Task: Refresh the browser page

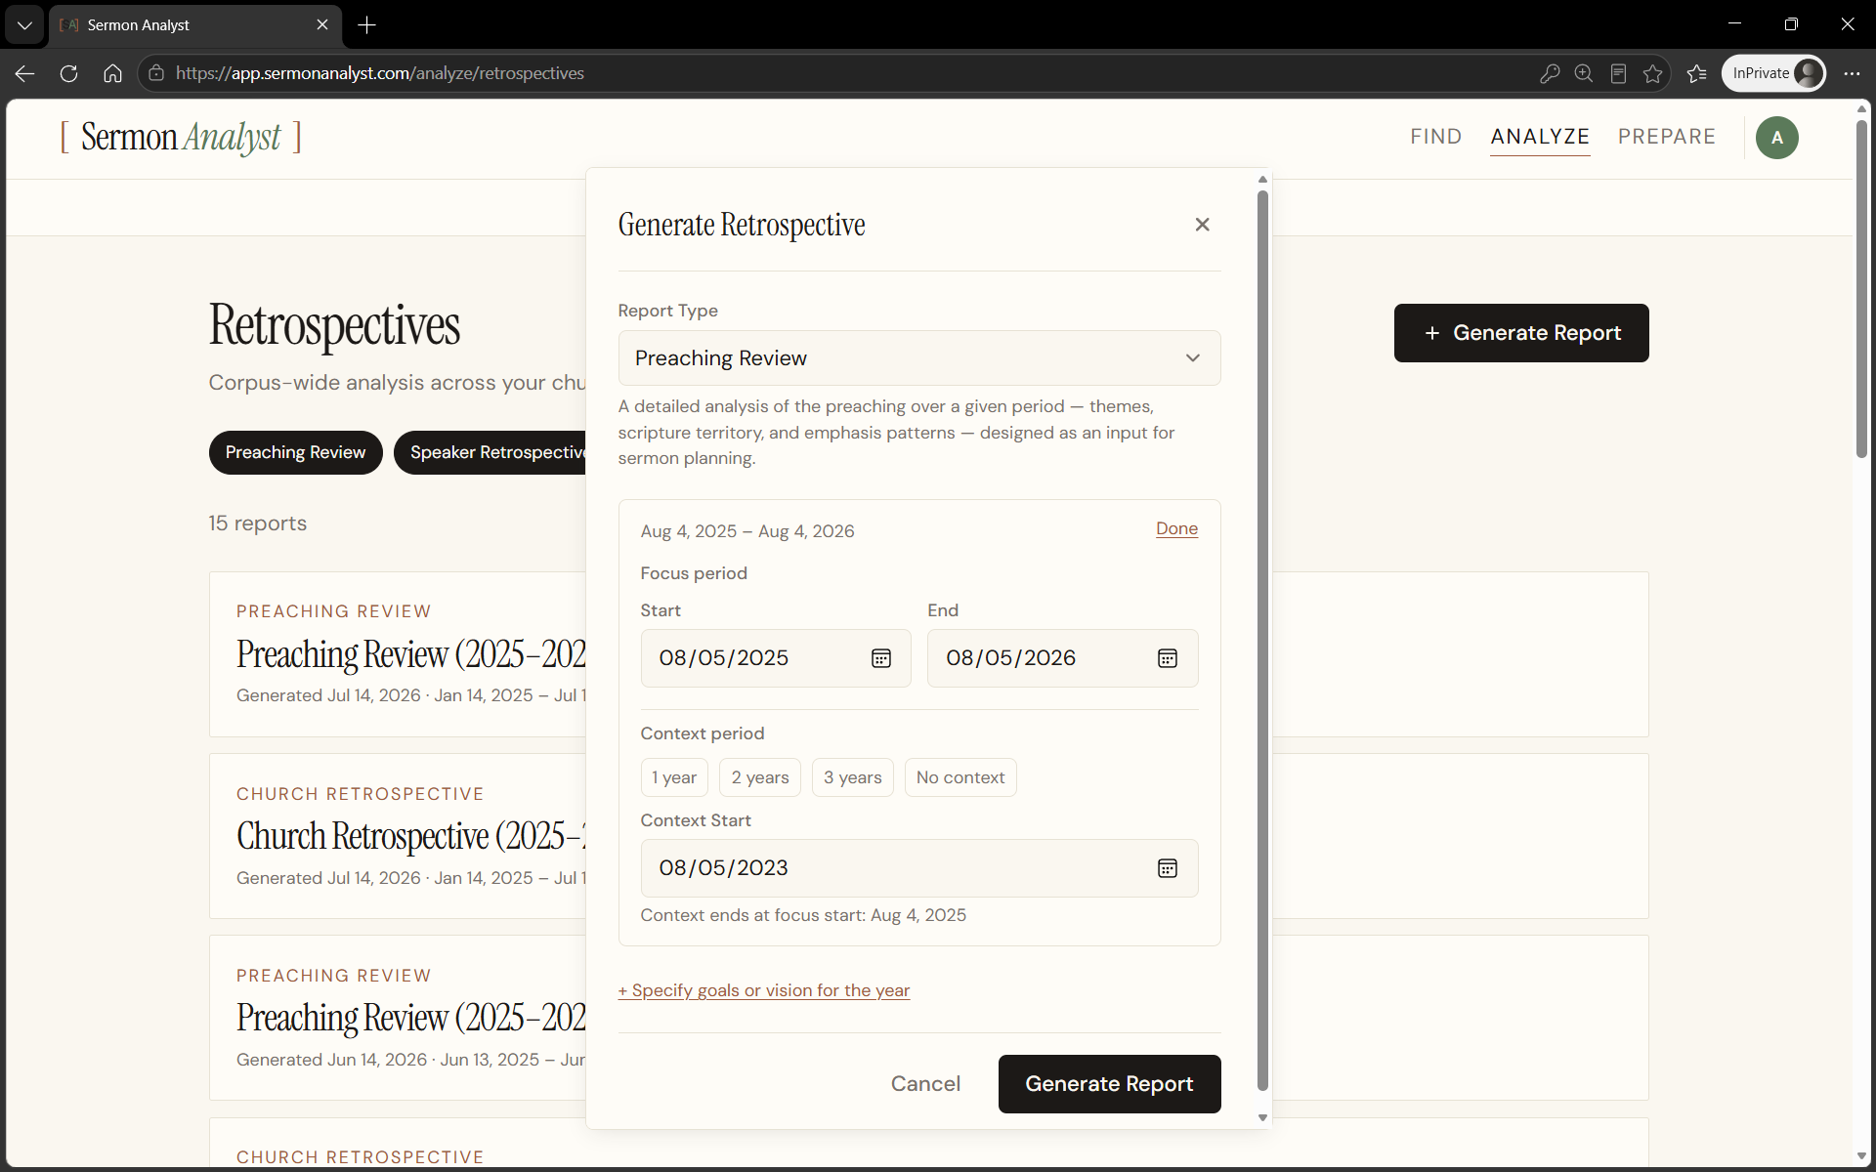Action: [x=68, y=73]
